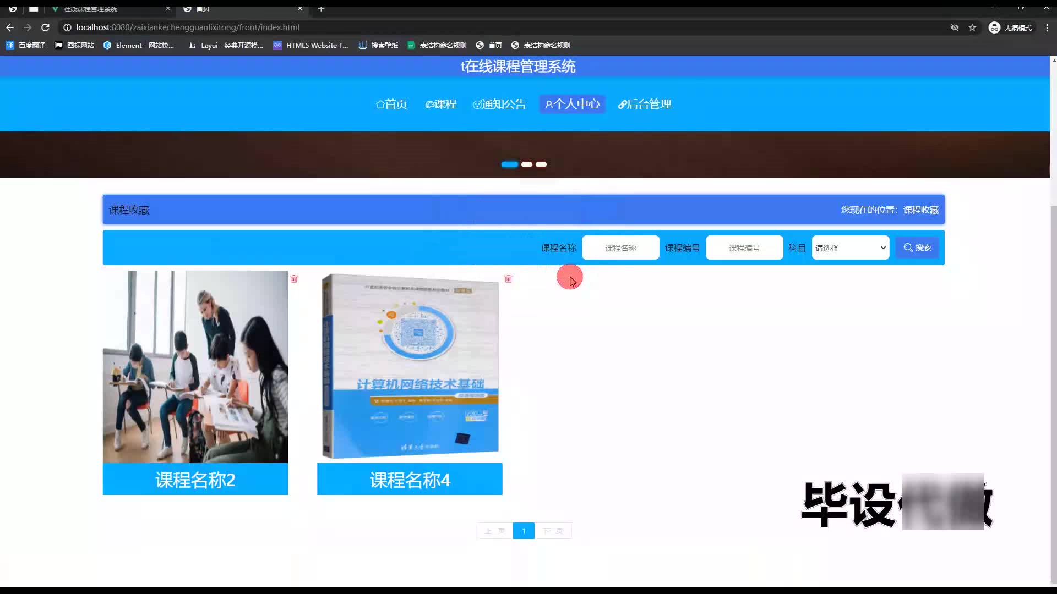The image size is (1057, 594).
Task: Select first carousel indicator dot
Action: 509,164
